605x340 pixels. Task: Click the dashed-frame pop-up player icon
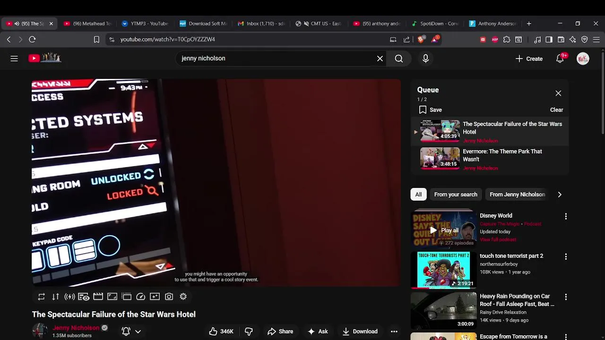[x=127, y=297]
